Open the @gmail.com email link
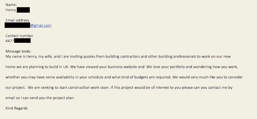 click(41, 25)
